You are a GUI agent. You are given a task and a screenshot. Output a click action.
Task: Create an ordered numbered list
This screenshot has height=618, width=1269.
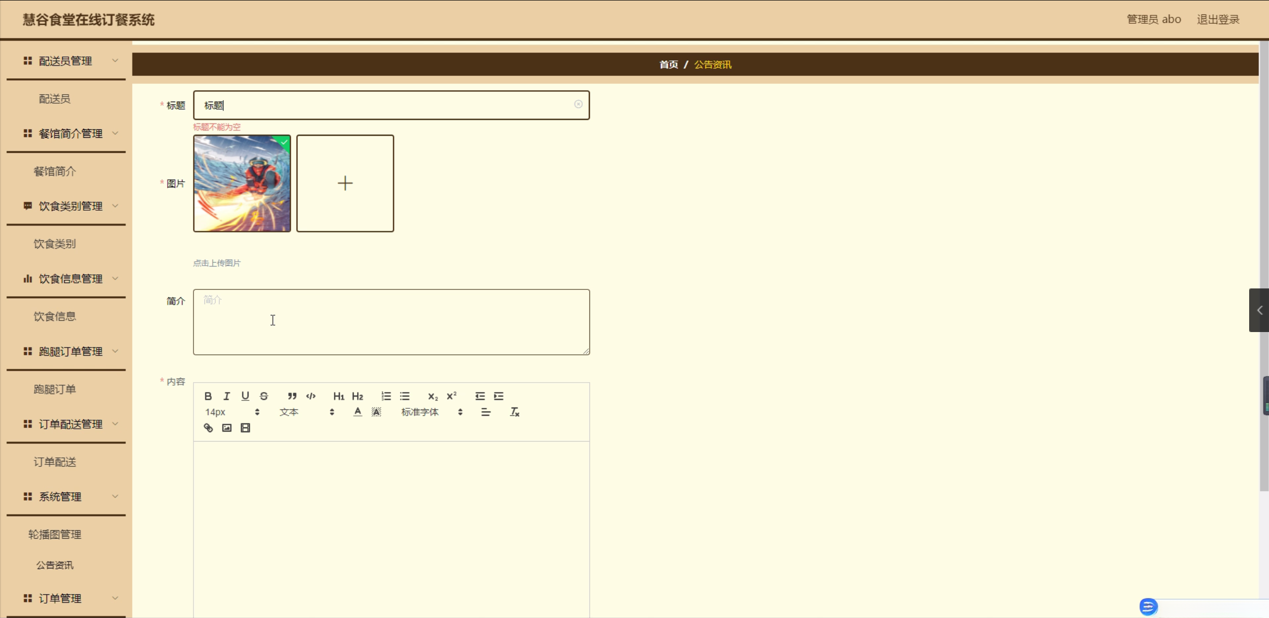[x=386, y=396]
